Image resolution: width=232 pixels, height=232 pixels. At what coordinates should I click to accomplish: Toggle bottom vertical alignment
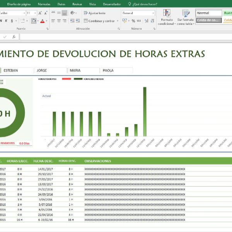click(x=65, y=13)
